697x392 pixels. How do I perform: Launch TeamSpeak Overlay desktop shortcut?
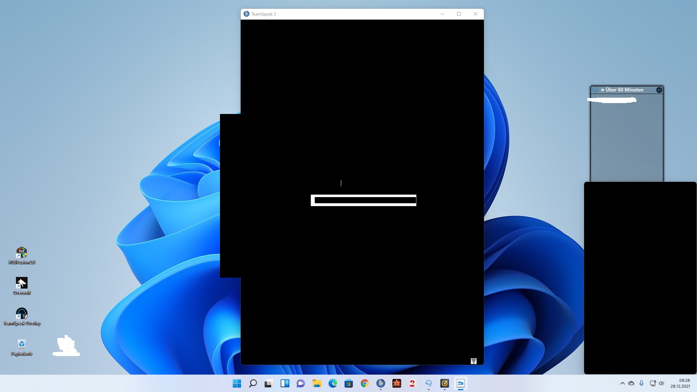pos(22,314)
